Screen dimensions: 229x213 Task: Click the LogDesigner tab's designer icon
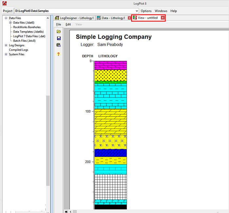[x=57, y=18]
